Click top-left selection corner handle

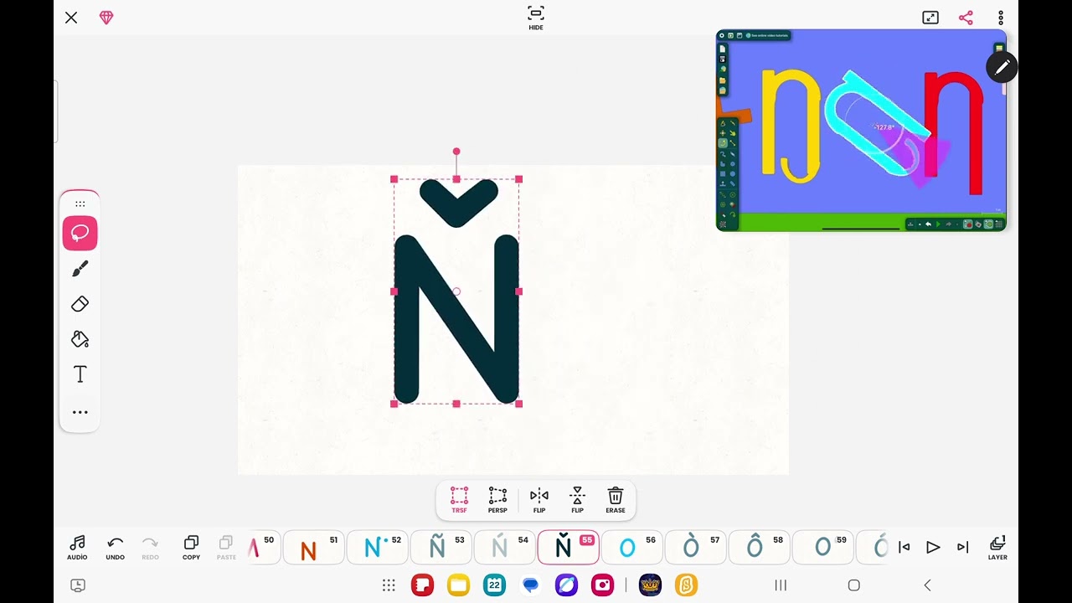(x=394, y=179)
